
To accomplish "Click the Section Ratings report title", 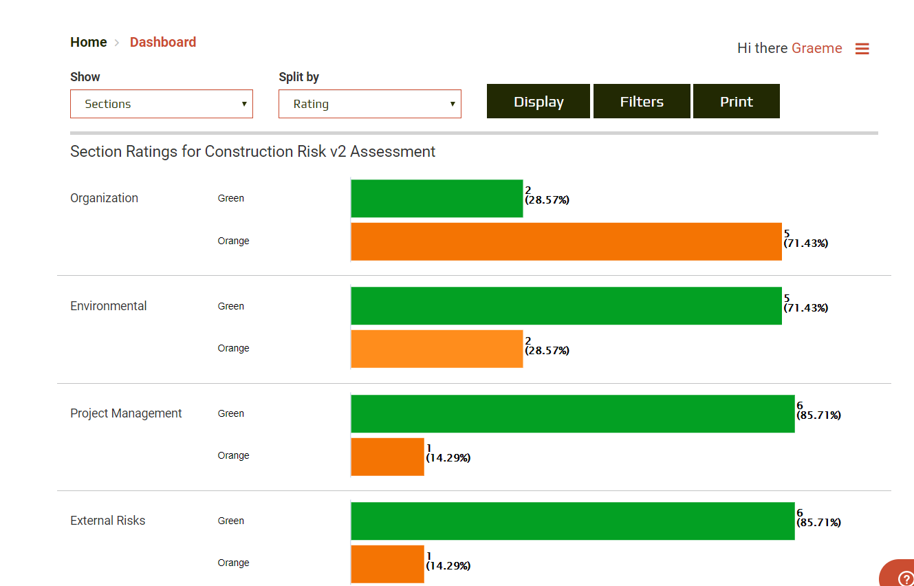I will click(x=252, y=151).
